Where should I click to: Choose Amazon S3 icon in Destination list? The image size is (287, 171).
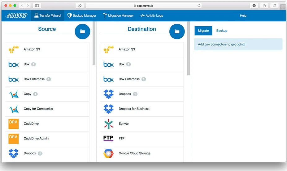[x=109, y=49]
